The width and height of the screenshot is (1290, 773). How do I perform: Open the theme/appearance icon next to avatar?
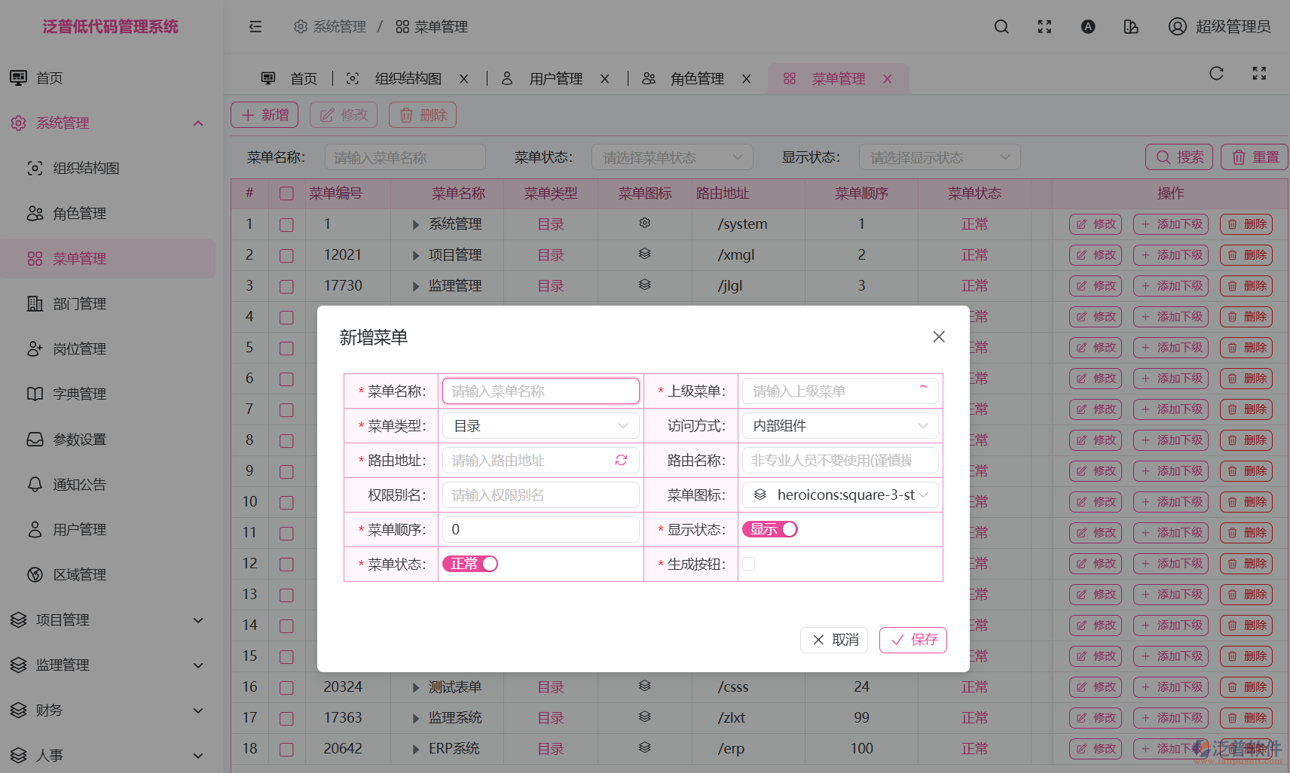coord(1131,26)
